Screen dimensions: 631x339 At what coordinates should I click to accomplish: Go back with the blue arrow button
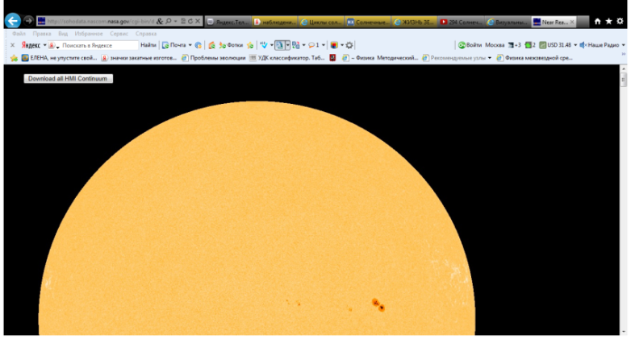click(x=13, y=21)
